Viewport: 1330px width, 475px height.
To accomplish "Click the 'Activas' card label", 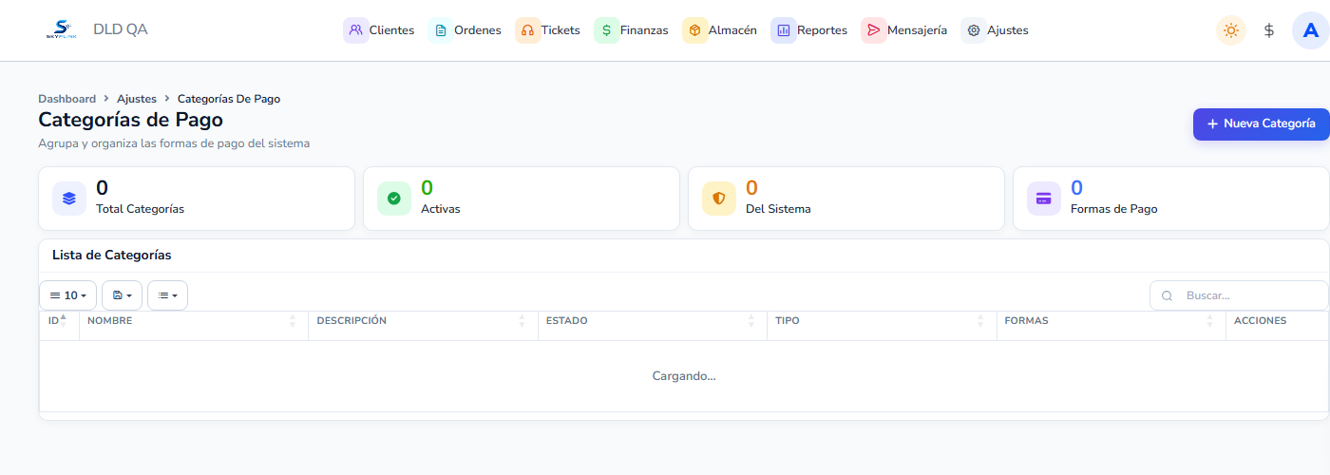I will click(441, 209).
